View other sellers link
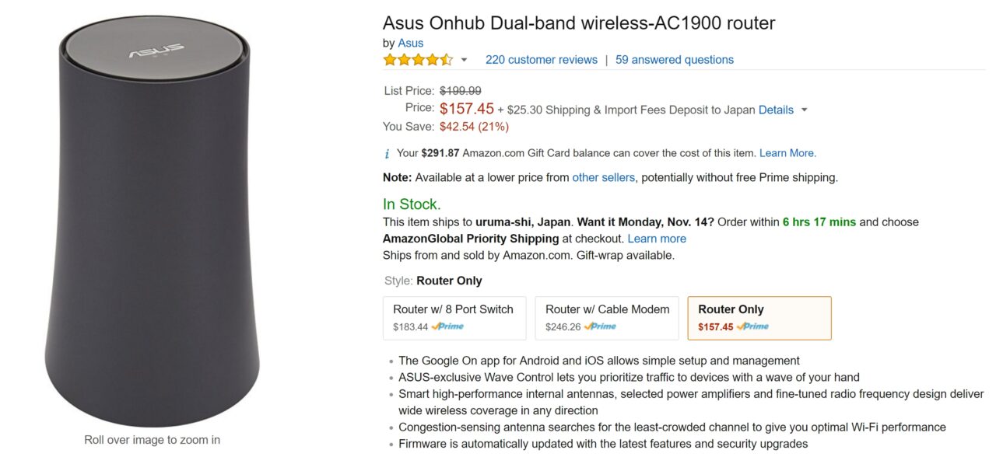996x464 pixels. 603,177
